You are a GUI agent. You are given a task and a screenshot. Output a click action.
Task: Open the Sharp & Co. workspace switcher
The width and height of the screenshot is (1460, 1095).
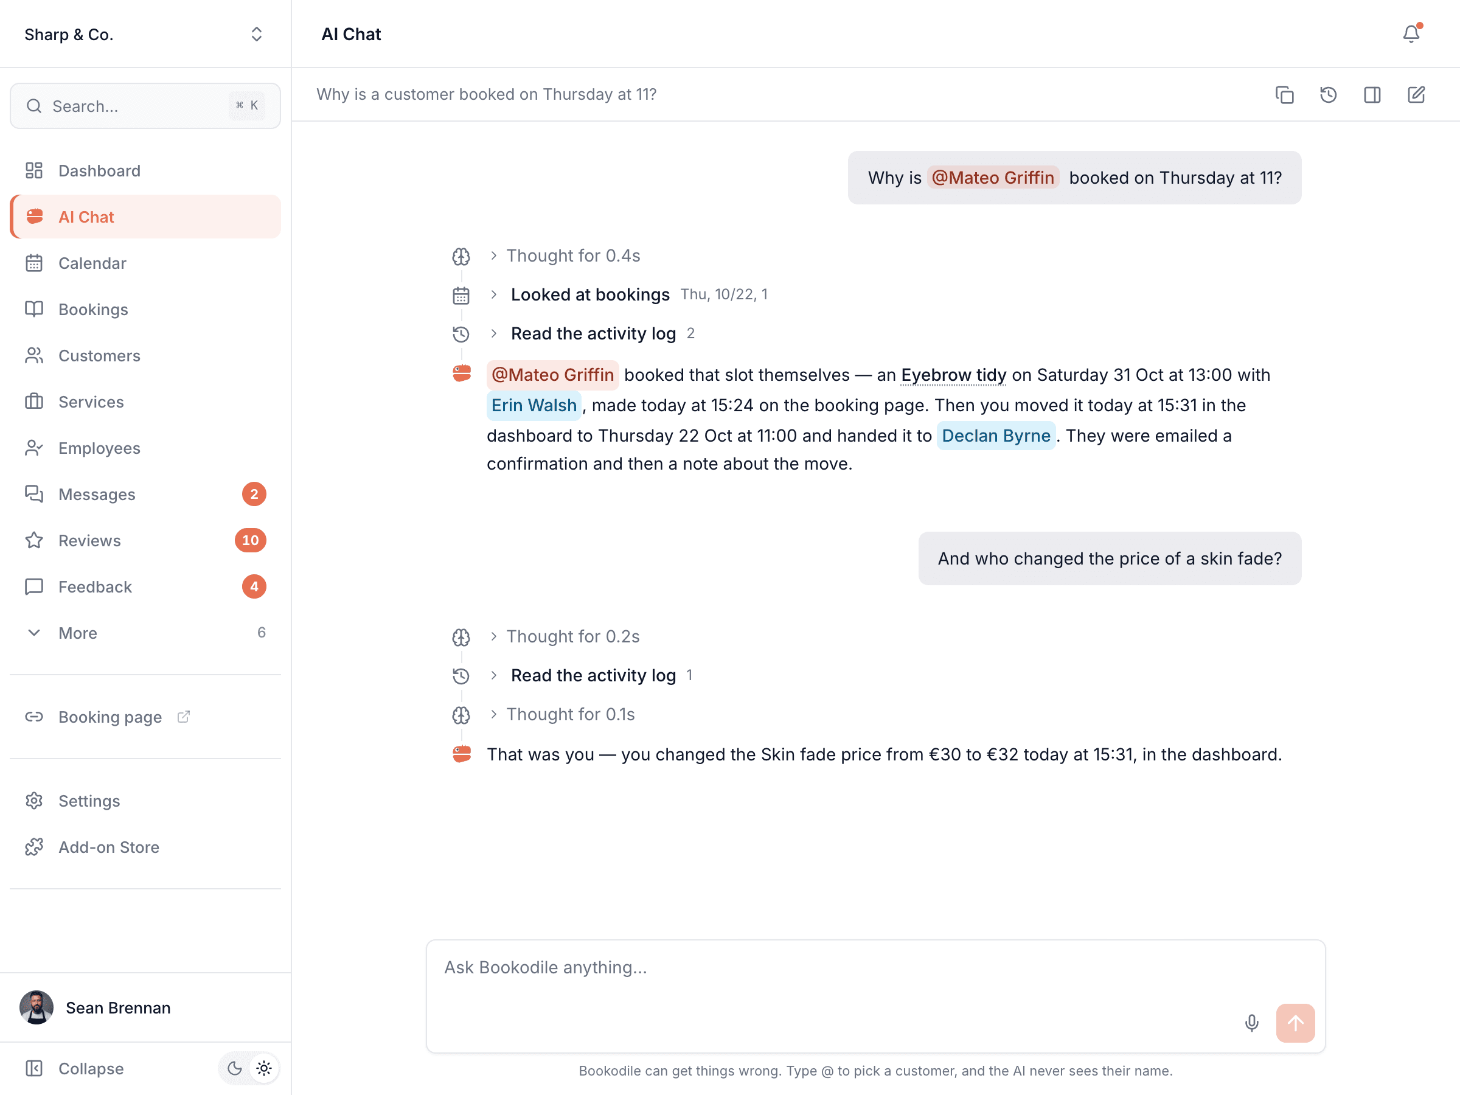(145, 34)
